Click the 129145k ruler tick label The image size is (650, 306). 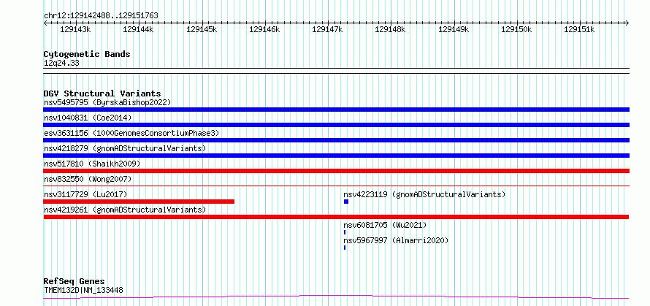coord(202,29)
